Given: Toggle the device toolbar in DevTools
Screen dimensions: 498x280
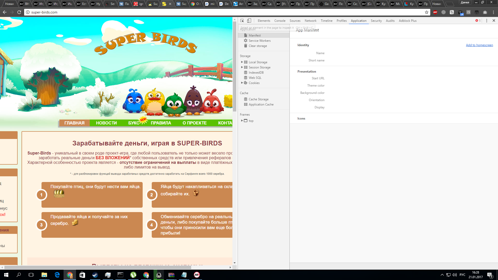Looking at the screenshot, I should [x=249, y=21].
